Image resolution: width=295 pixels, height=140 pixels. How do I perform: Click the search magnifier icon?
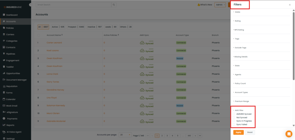tap(114, 5)
